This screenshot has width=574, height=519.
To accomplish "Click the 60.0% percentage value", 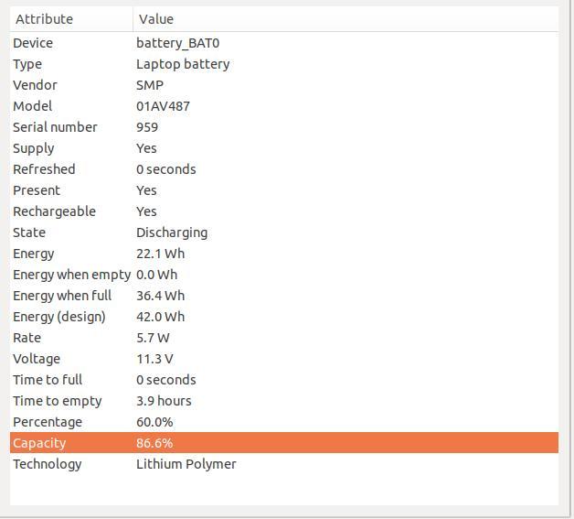I will pos(154,422).
